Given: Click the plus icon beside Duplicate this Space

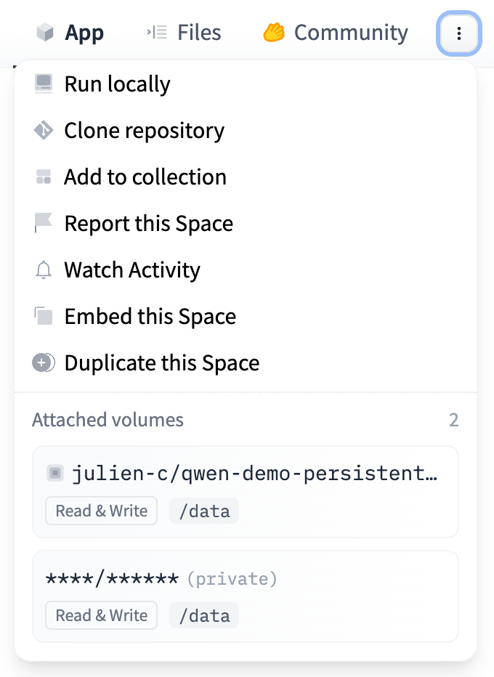Looking at the screenshot, I should coord(44,363).
